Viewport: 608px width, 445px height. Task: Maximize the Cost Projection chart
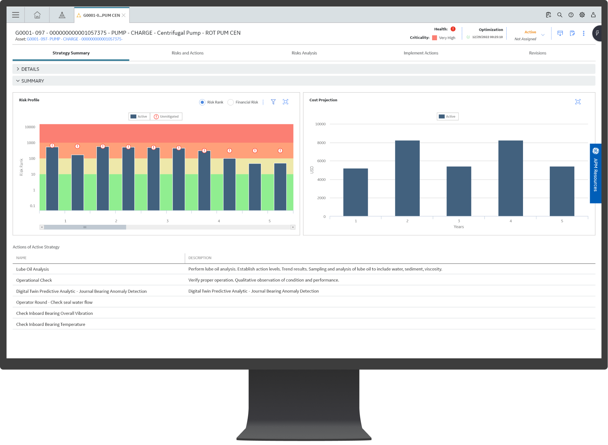pos(578,102)
